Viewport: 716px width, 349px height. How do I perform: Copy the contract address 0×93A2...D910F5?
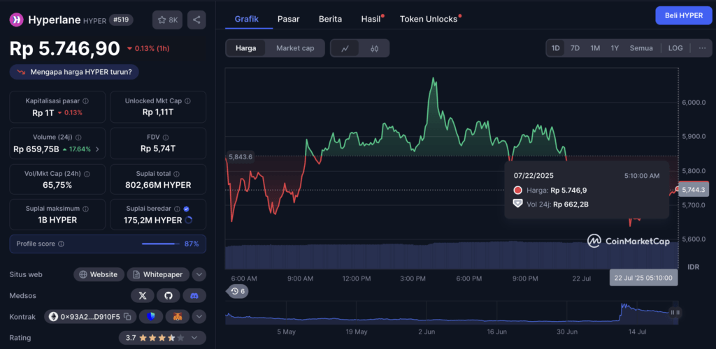tap(127, 316)
